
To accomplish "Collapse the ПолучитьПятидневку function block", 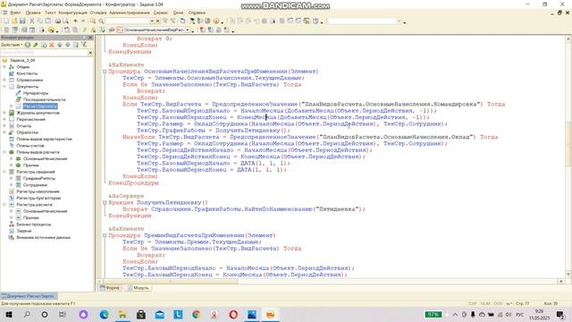I will point(105,203).
